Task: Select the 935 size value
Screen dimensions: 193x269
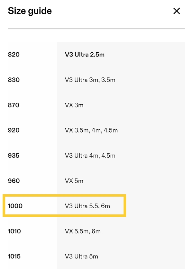Action: [x=14, y=156]
